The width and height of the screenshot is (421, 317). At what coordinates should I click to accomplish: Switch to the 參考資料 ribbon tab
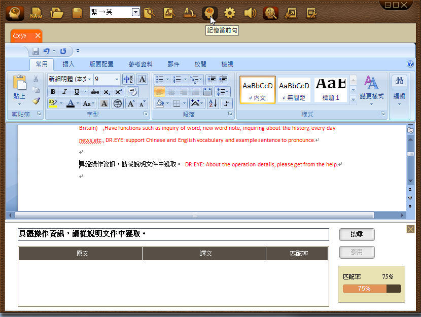point(140,64)
